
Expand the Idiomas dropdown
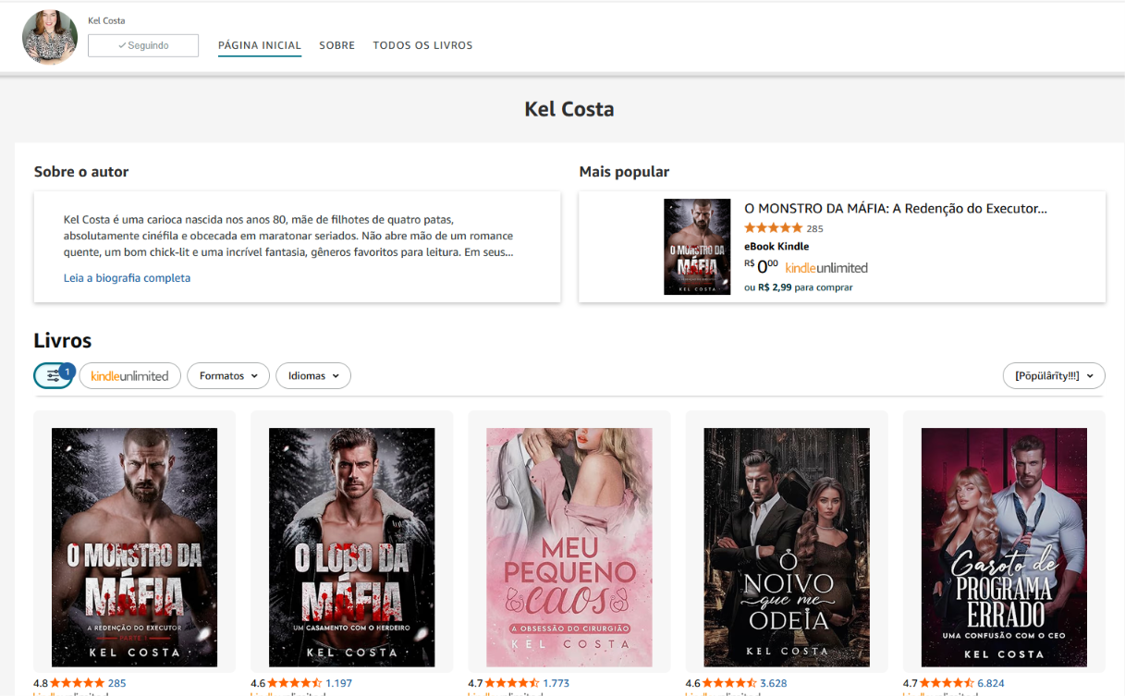(313, 376)
